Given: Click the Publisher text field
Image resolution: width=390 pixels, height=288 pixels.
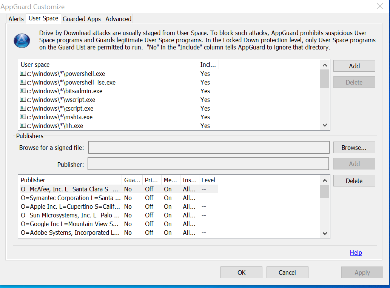Looking at the screenshot, I should (208, 164).
